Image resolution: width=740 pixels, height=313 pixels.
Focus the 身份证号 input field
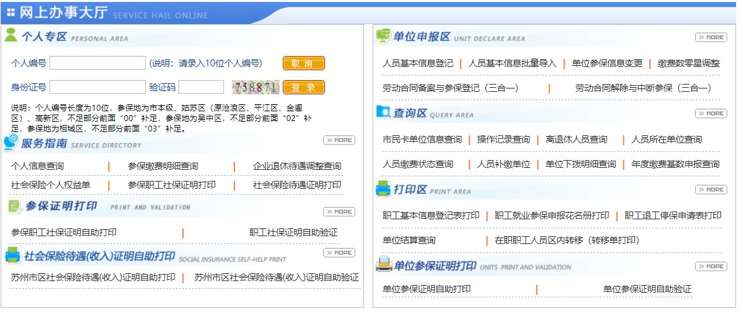coord(98,87)
